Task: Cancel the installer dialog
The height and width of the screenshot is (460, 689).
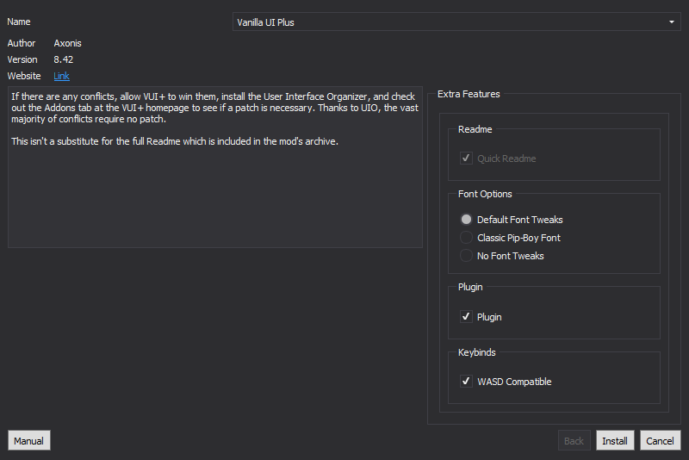Action: [x=660, y=440]
